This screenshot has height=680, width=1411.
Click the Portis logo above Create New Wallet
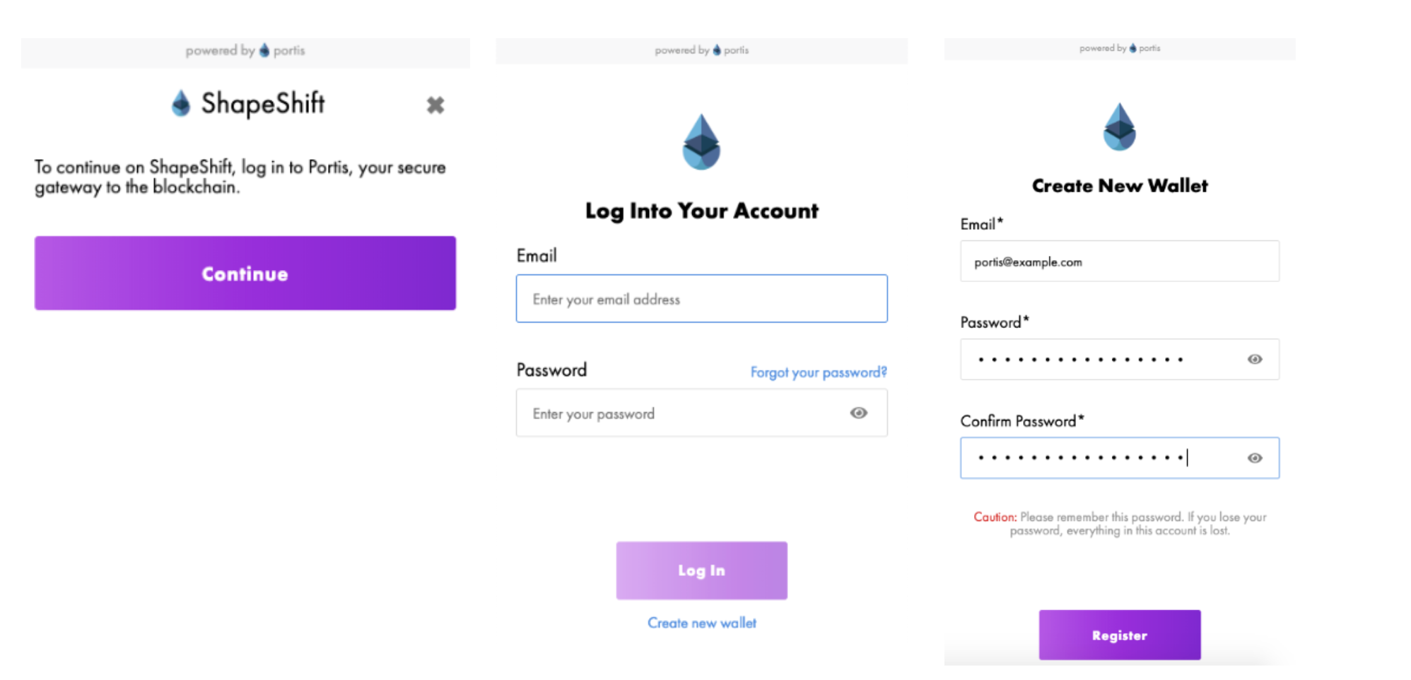coord(1119,127)
